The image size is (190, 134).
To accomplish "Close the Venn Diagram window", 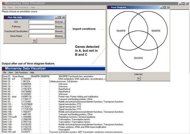I will click(168, 7).
